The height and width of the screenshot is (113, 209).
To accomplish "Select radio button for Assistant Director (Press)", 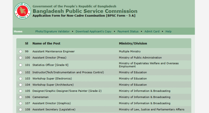I will 20,58.
